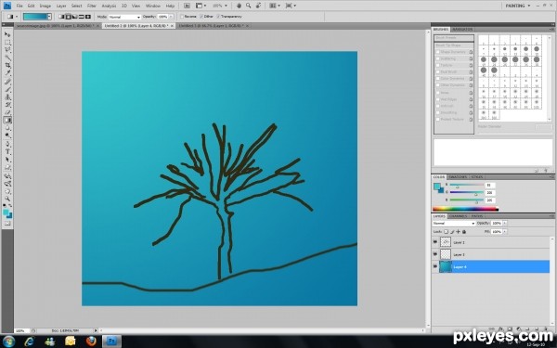
Task: Open the layer Opacity slider arrow
Action: [505, 224]
